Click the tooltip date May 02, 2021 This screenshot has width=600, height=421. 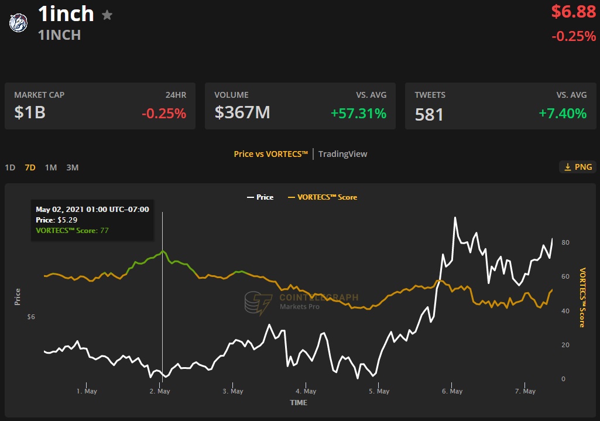coord(92,210)
